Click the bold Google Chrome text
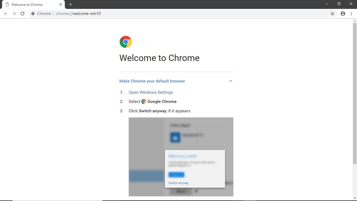This screenshot has height=201, width=357. (x=162, y=102)
